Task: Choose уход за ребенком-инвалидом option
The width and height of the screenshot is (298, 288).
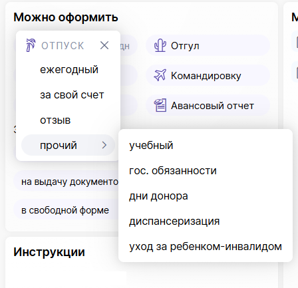Action: point(206,247)
